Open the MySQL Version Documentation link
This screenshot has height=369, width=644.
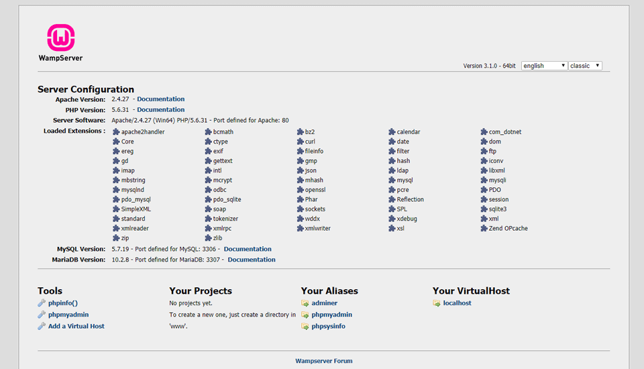[248, 249]
